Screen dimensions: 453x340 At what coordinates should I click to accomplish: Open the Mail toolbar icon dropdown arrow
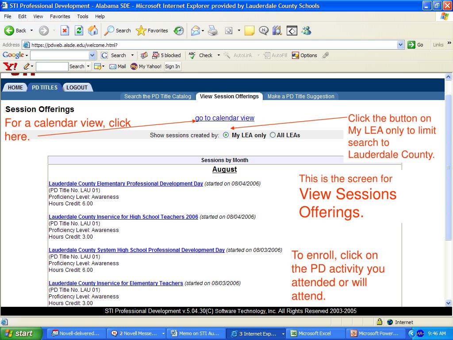tap(203, 31)
